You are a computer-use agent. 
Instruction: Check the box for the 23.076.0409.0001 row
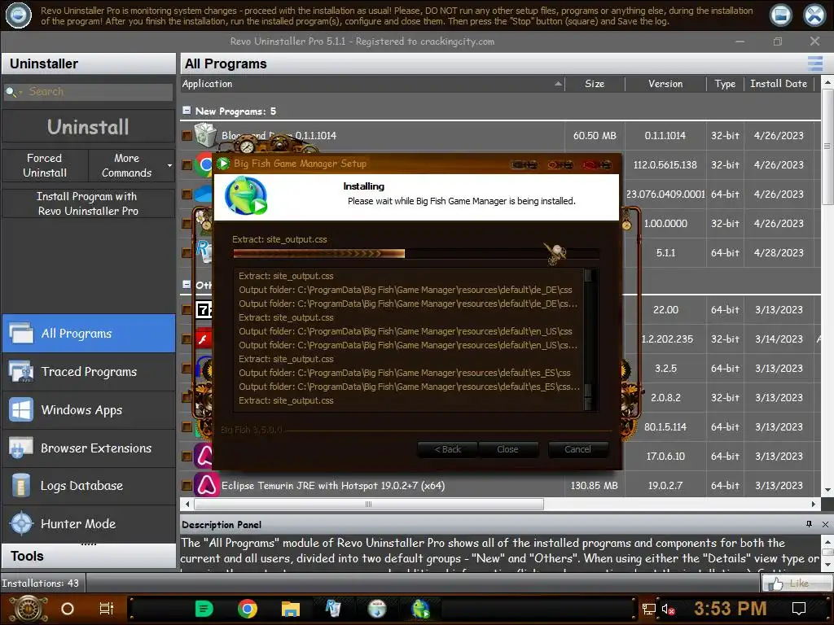(x=187, y=194)
